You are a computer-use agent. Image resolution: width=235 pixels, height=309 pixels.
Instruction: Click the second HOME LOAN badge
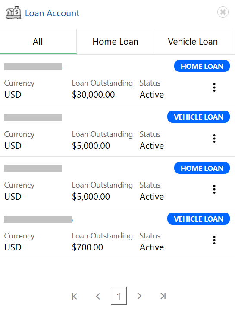click(202, 168)
